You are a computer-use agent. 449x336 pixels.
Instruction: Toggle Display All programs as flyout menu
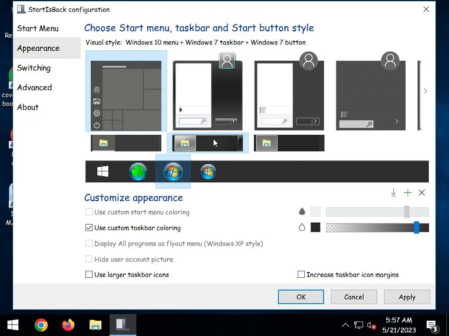89,243
